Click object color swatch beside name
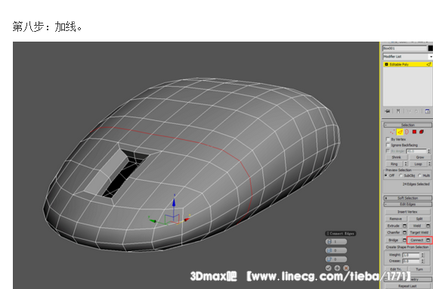Image resolution: width=433 pixels, height=289 pixels. pyautogui.click(x=431, y=48)
